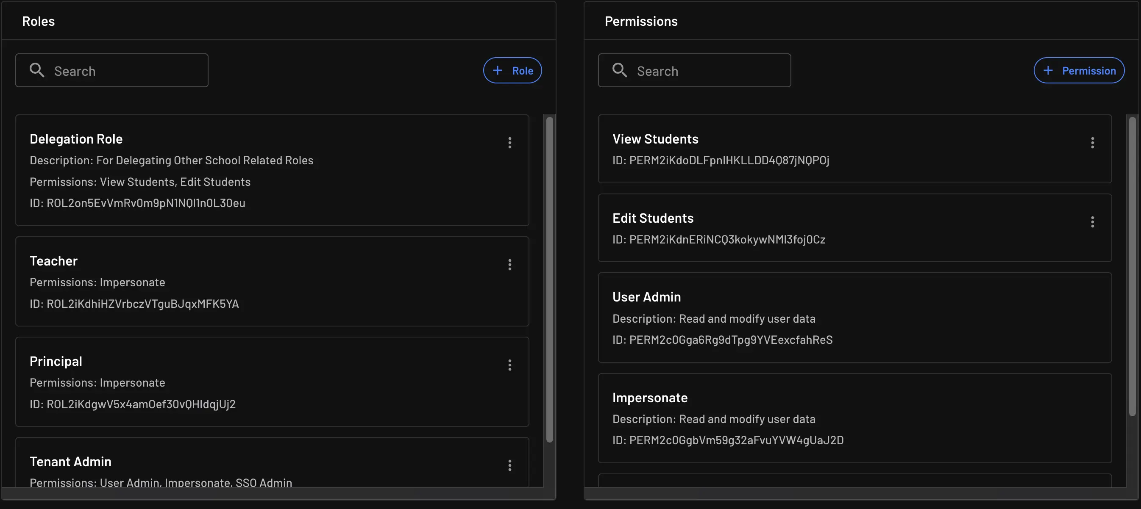The height and width of the screenshot is (509, 1141).
Task: Open the Tenant Admin role kebab menu
Action: coord(509,465)
